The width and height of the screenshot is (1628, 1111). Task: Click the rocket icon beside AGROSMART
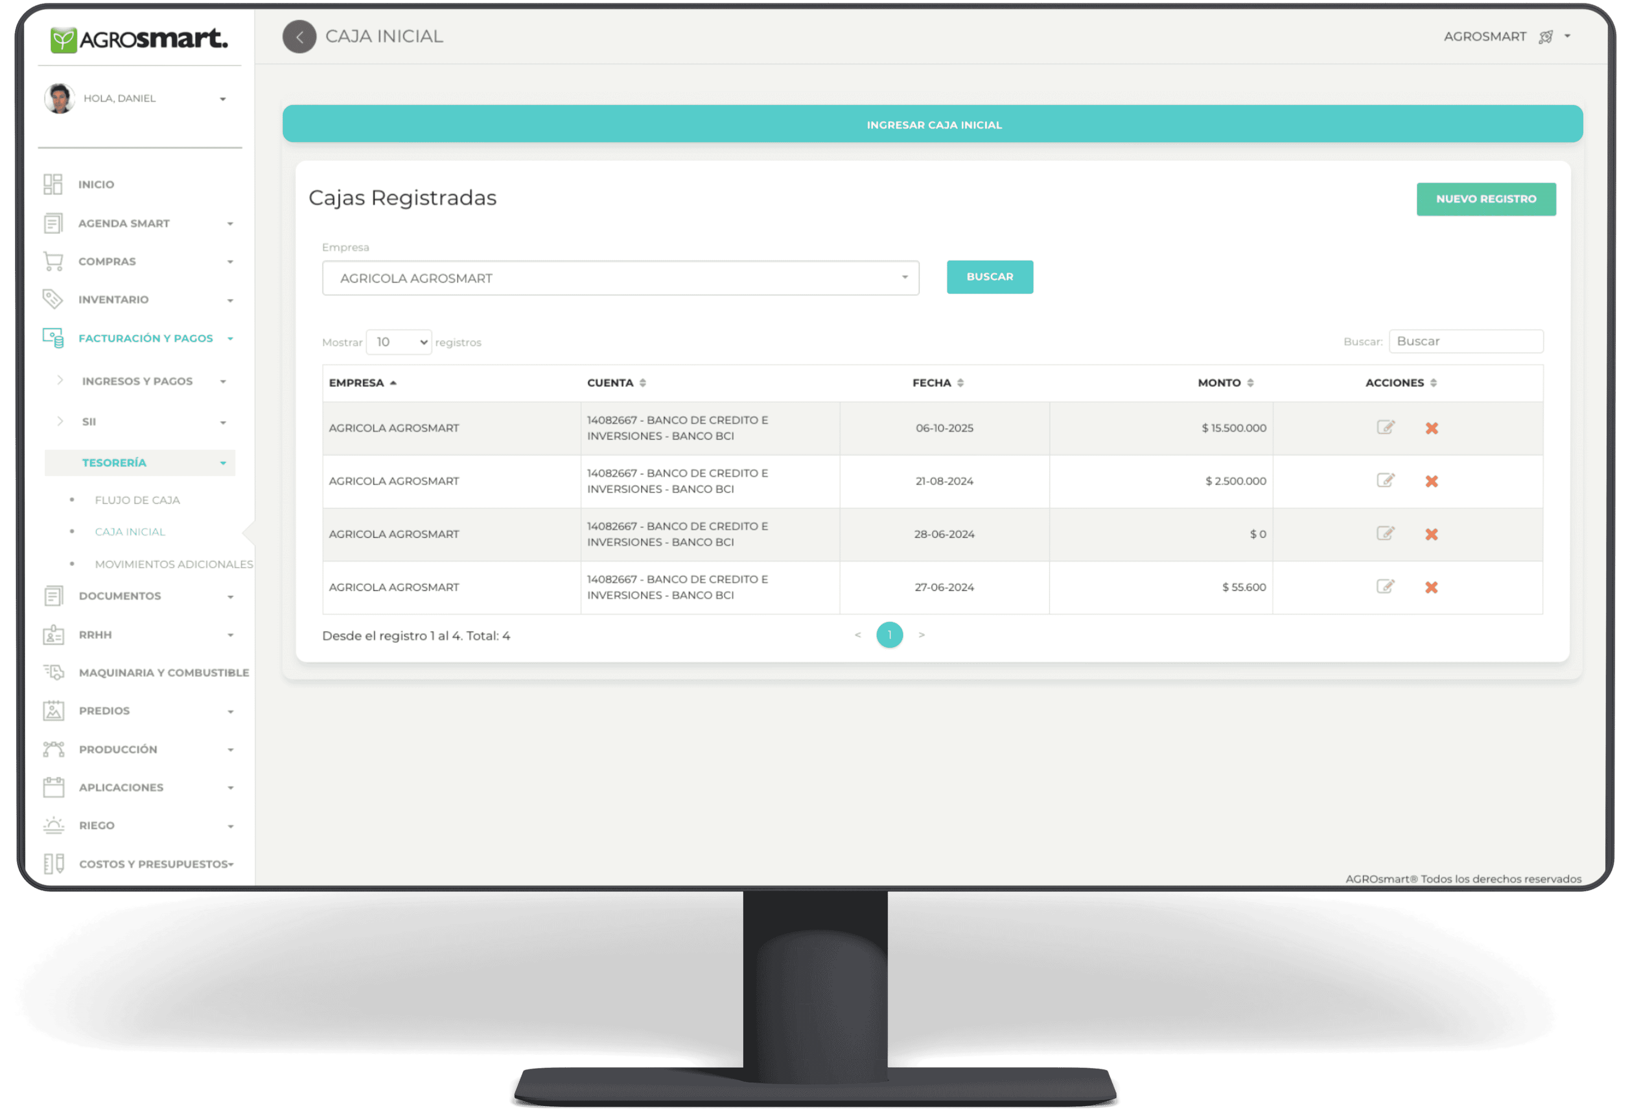[x=1545, y=37]
